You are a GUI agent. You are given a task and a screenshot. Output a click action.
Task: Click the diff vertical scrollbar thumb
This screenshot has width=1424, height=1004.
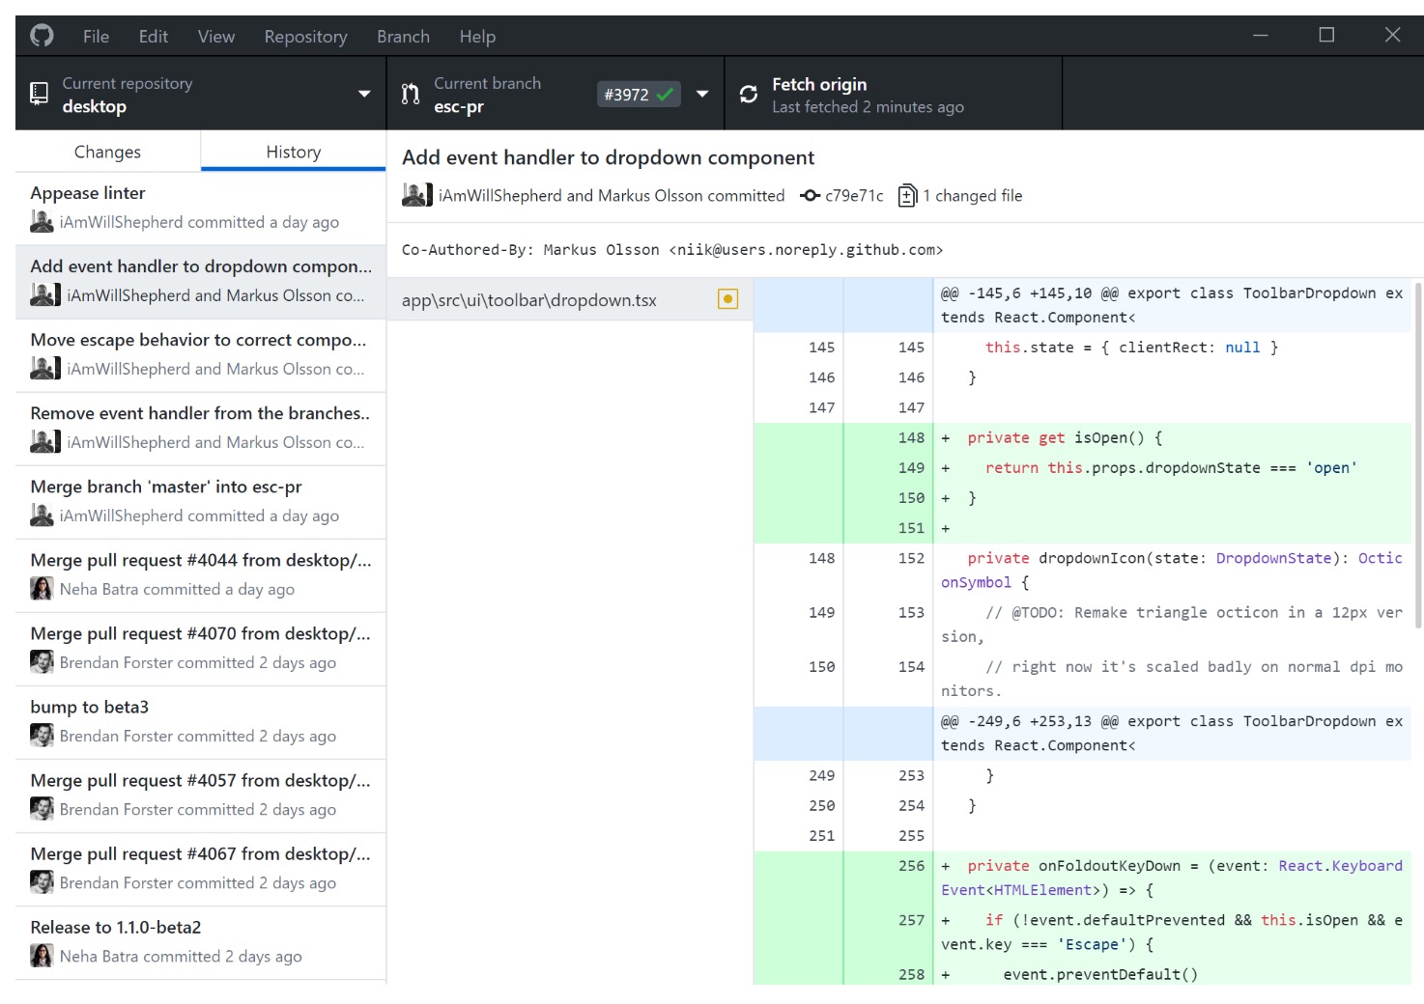point(1417,456)
